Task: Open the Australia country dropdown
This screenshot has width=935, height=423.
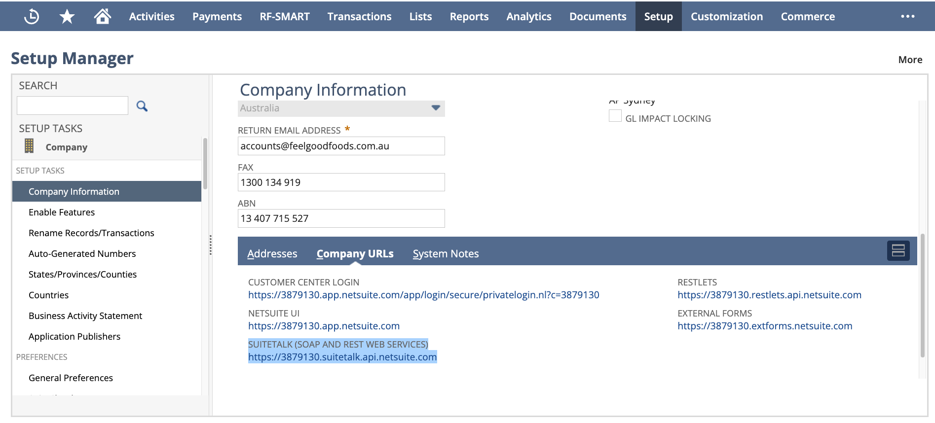Action: coord(341,108)
